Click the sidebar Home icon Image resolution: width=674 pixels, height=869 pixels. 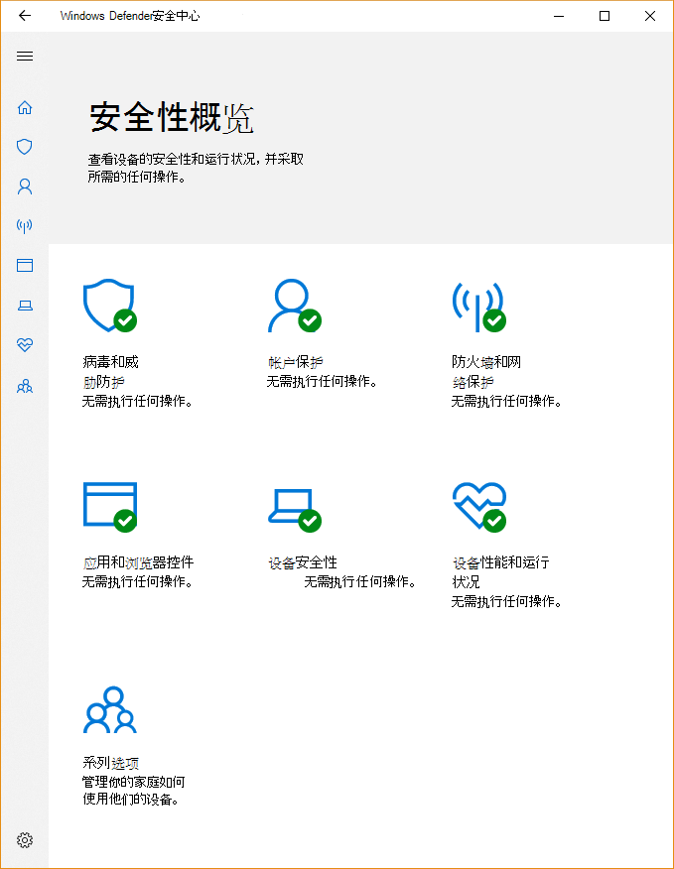click(x=25, y=107)
